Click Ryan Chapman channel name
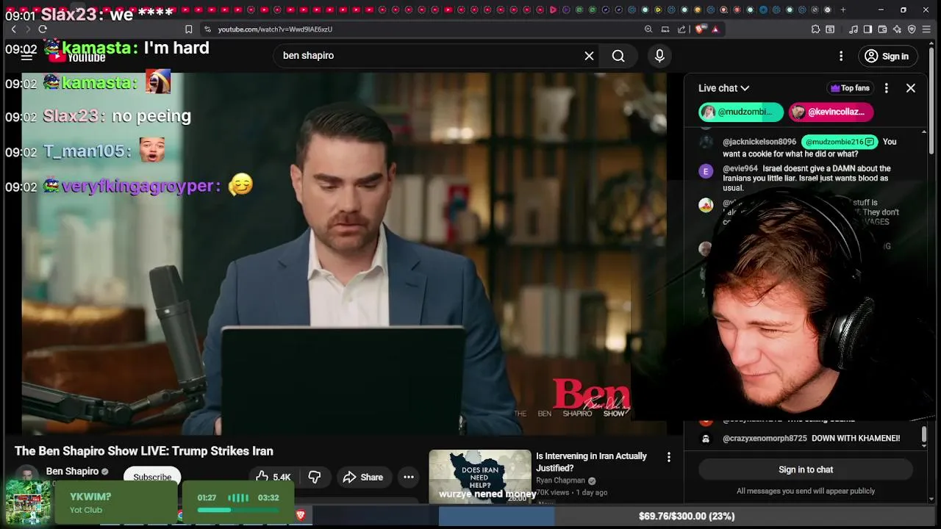941x529 pixels. point(561,481)
